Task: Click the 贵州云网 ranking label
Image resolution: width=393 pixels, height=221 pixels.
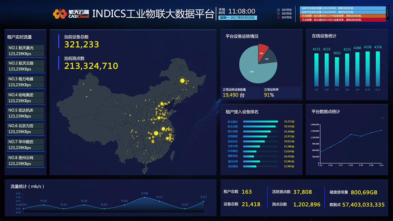Action: (233, 161)
